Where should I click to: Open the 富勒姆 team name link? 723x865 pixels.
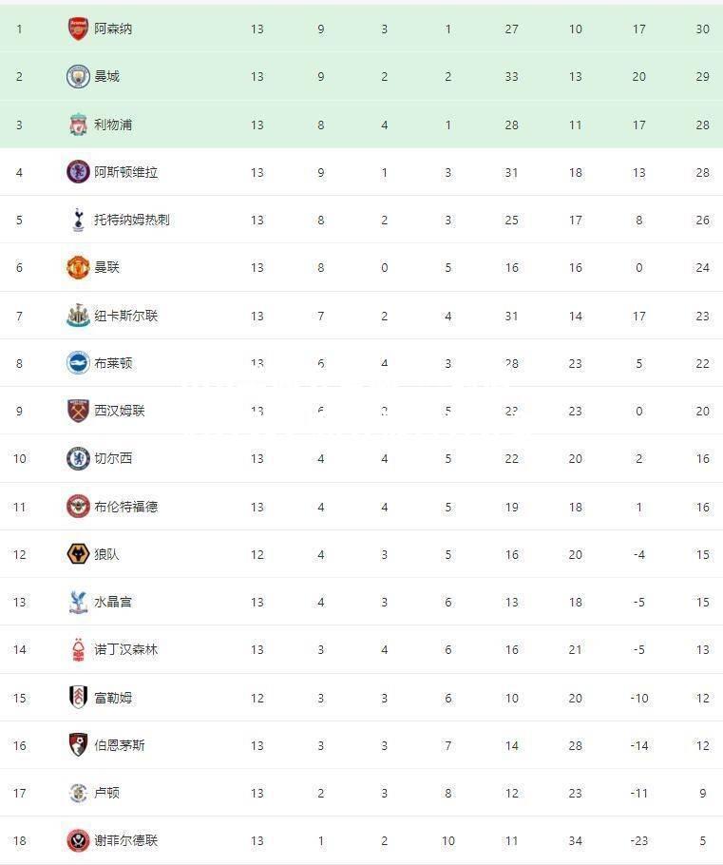click(x=113, y=698)
